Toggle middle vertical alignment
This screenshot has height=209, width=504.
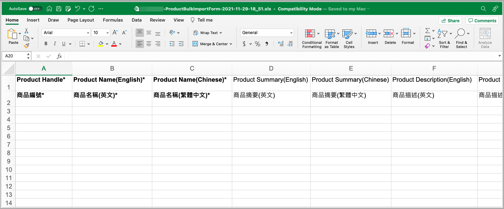(x=149, y=33)
